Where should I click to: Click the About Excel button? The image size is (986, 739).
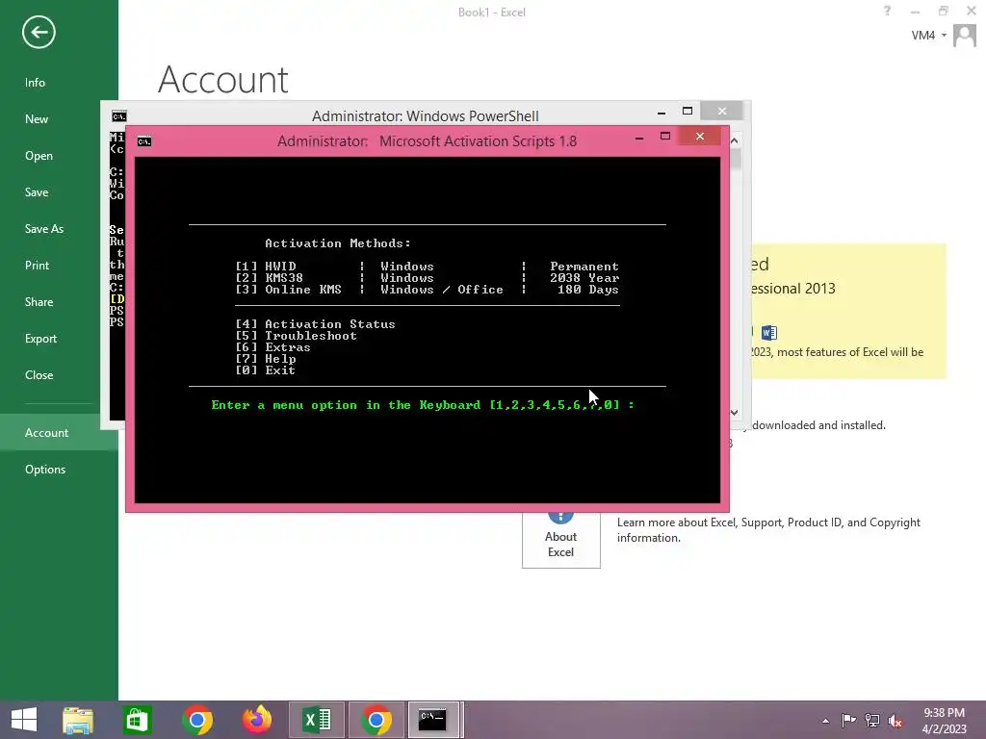coord(561,541)
